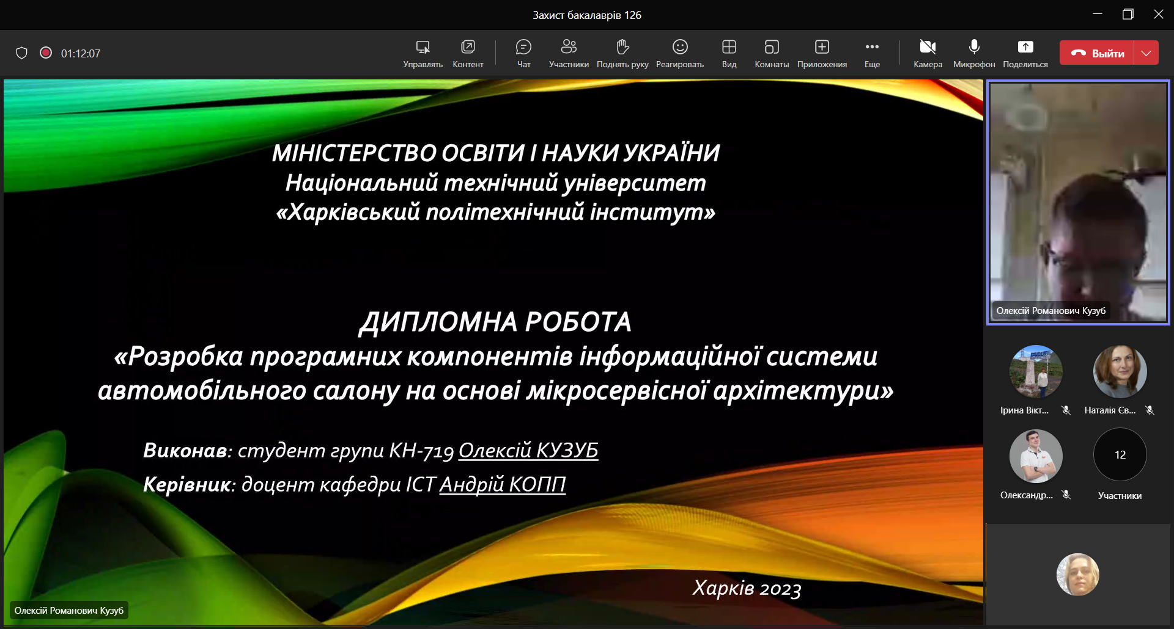Click the meeting timer 01:12:07
The image size is (1174, 629).
[x=81, y=54]
